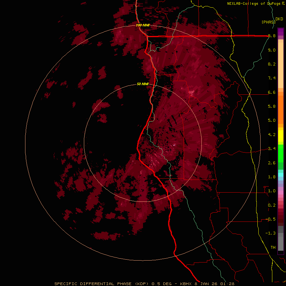Click the DKD unit label above the legend

point(279,19)
